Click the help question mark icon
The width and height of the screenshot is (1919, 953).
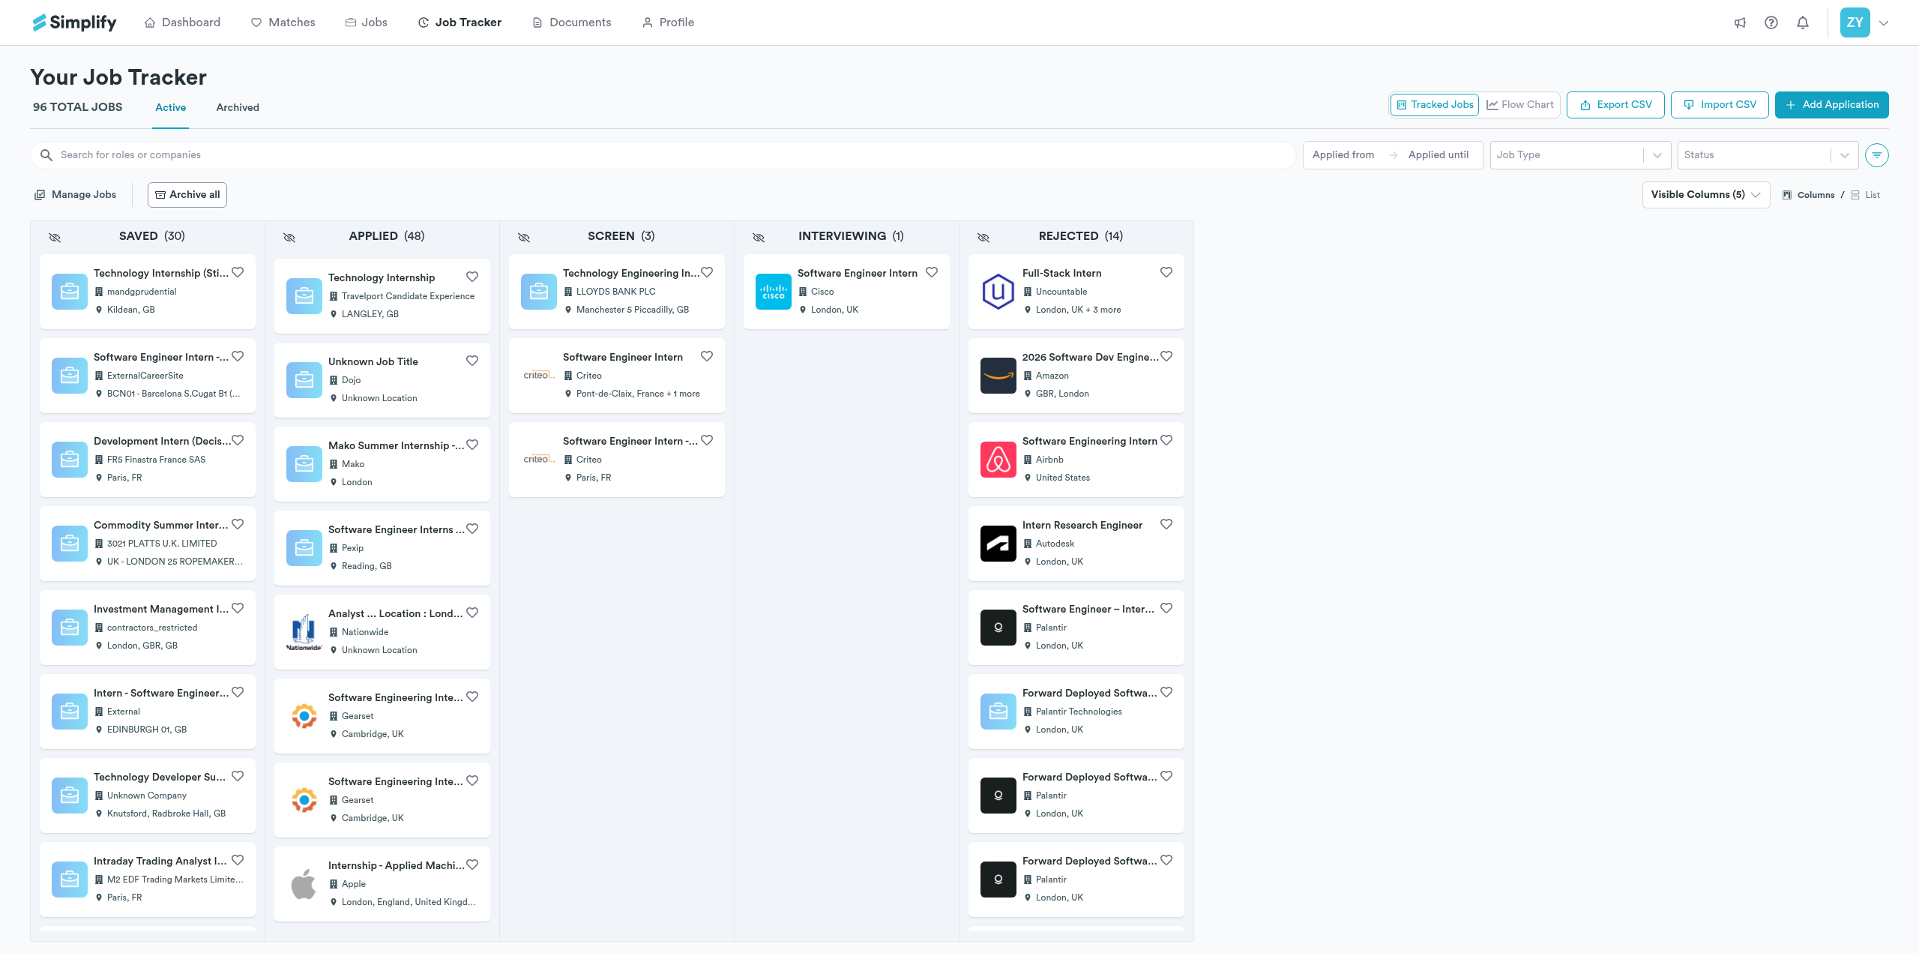[x=1771, y=22]
